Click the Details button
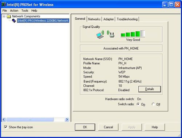Image resolution: width=182 pixels, height=138 pixels. (150, 89)
